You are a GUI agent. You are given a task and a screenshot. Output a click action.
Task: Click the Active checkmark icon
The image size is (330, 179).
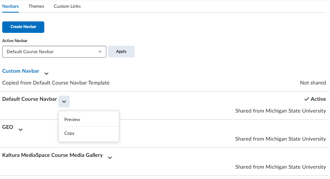point(306,99)
